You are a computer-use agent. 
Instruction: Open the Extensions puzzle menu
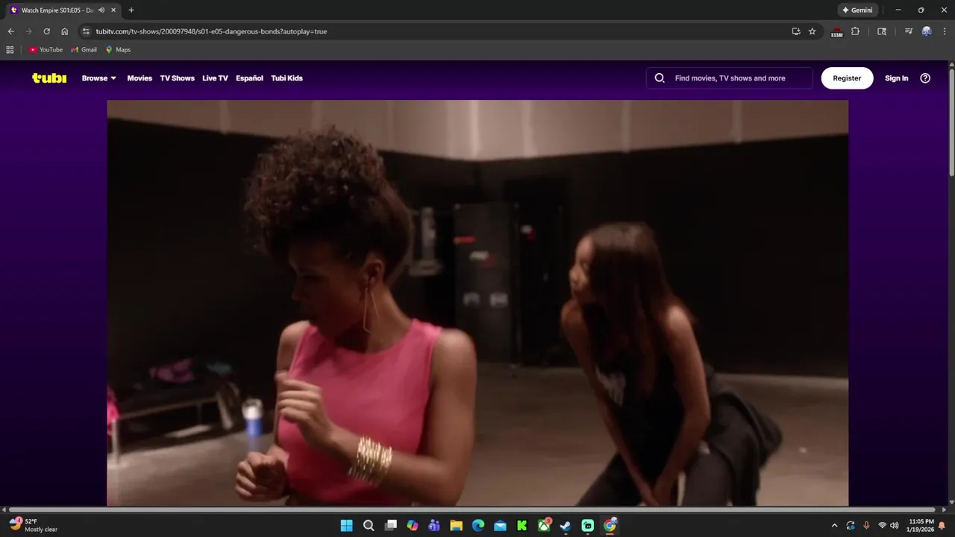(x=855, y=31)
